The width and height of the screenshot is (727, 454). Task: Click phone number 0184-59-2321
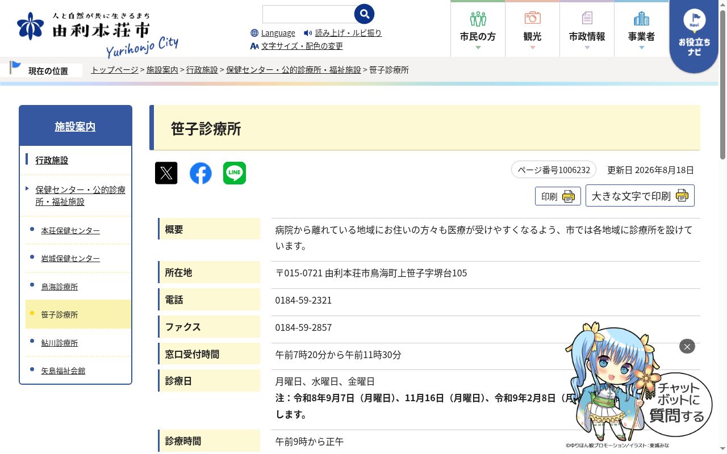pyautogui.click(x=303, y=300)
